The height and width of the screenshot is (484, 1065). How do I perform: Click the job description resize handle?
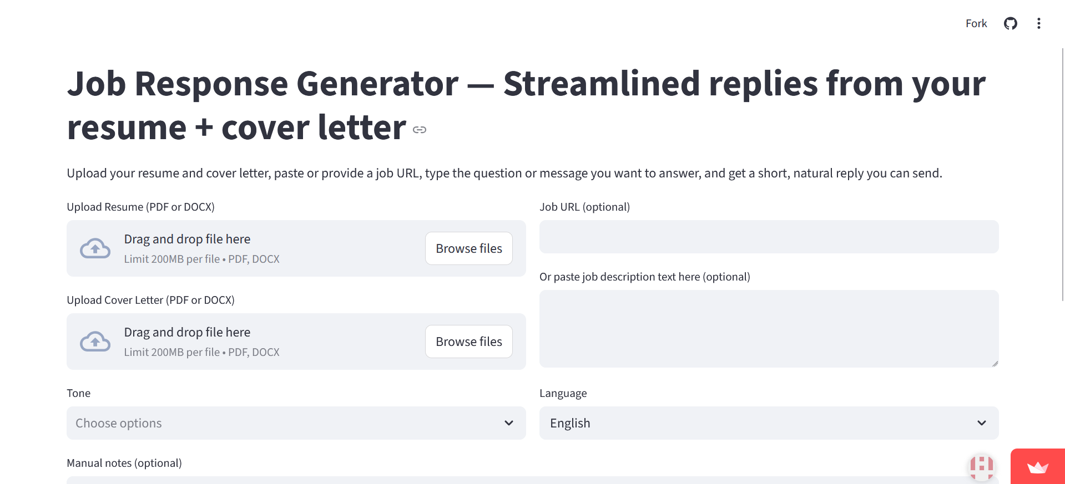[x=995, y=364]
